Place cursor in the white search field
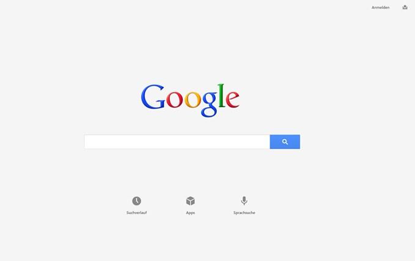The height and width of the screenshot is (261, 415). (177, 142)
